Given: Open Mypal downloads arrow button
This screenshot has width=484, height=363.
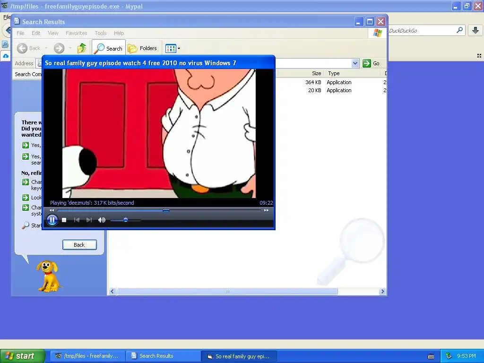Looking at the screenshot, I should pos(475,30).
